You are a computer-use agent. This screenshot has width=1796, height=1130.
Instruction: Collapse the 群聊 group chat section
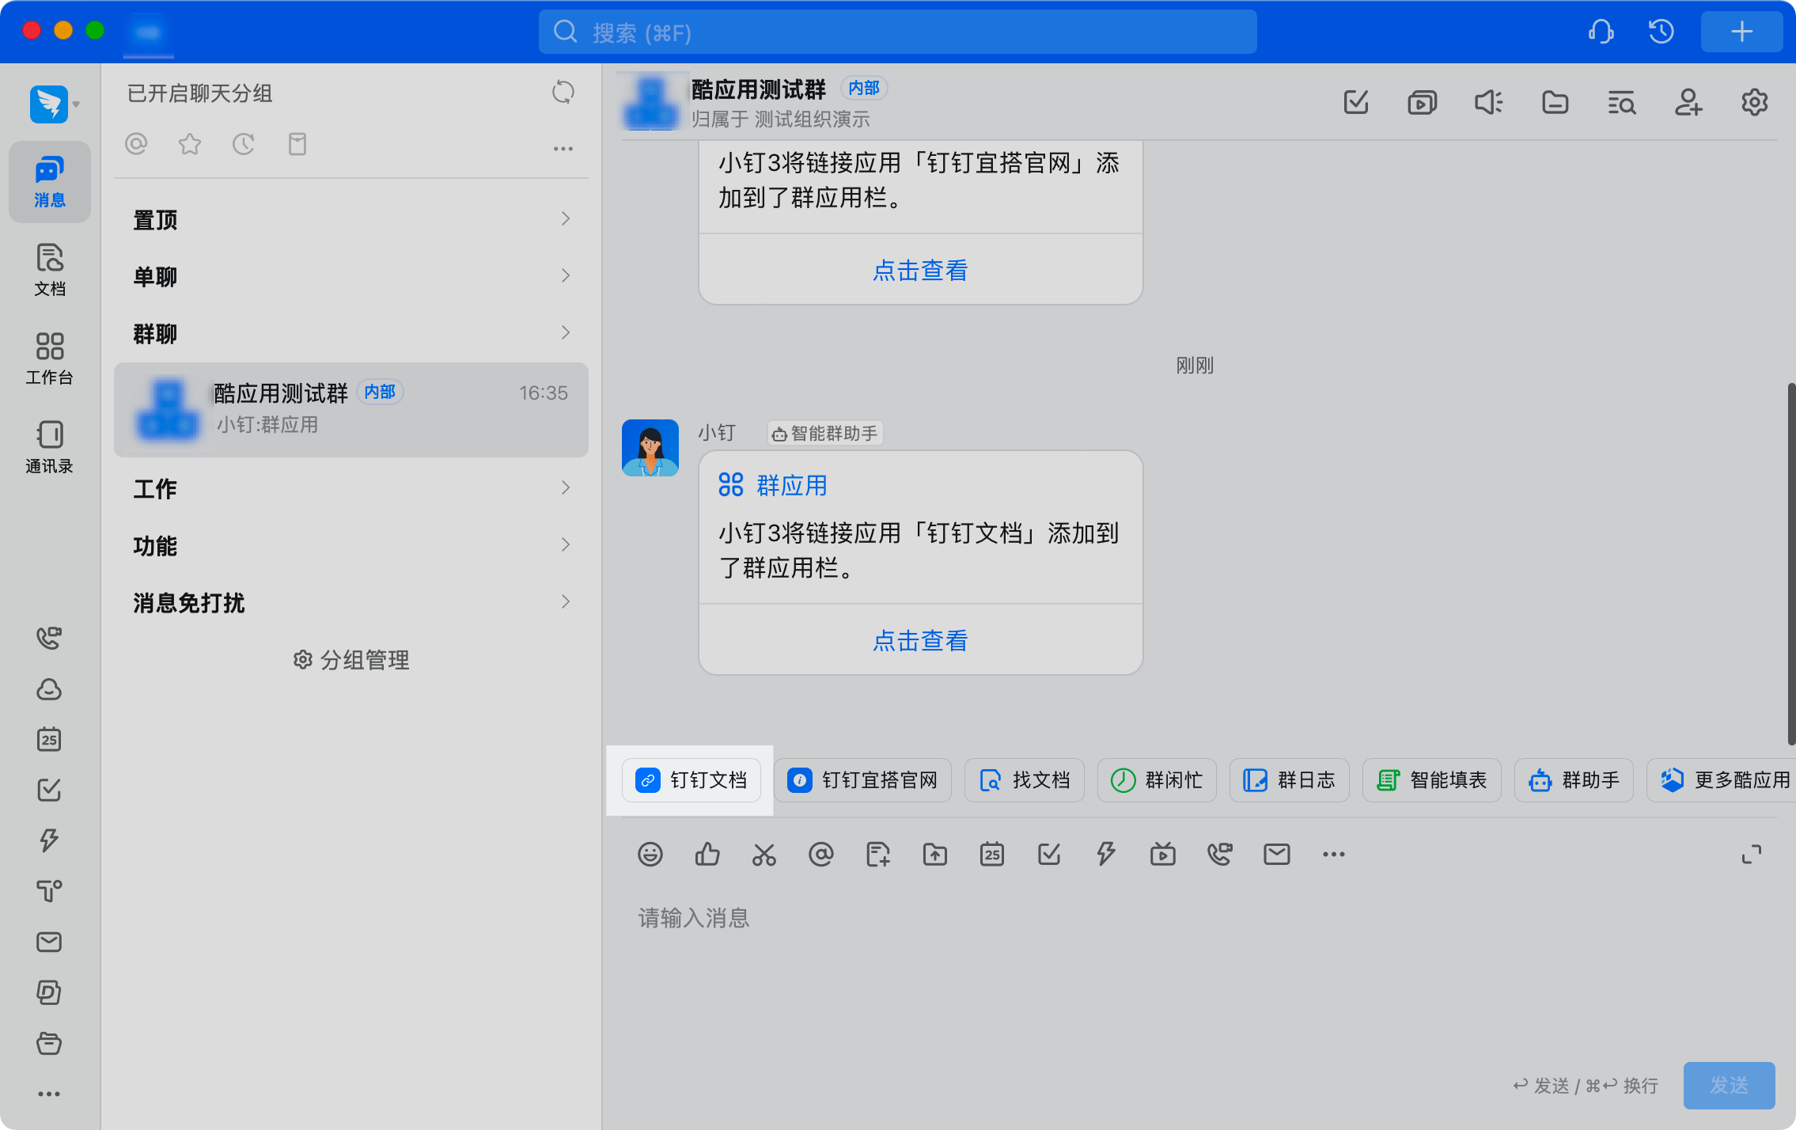coord(351,333)
